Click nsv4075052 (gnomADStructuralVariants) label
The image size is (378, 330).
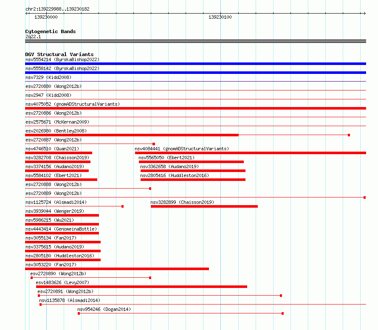(x=73, y=104)
